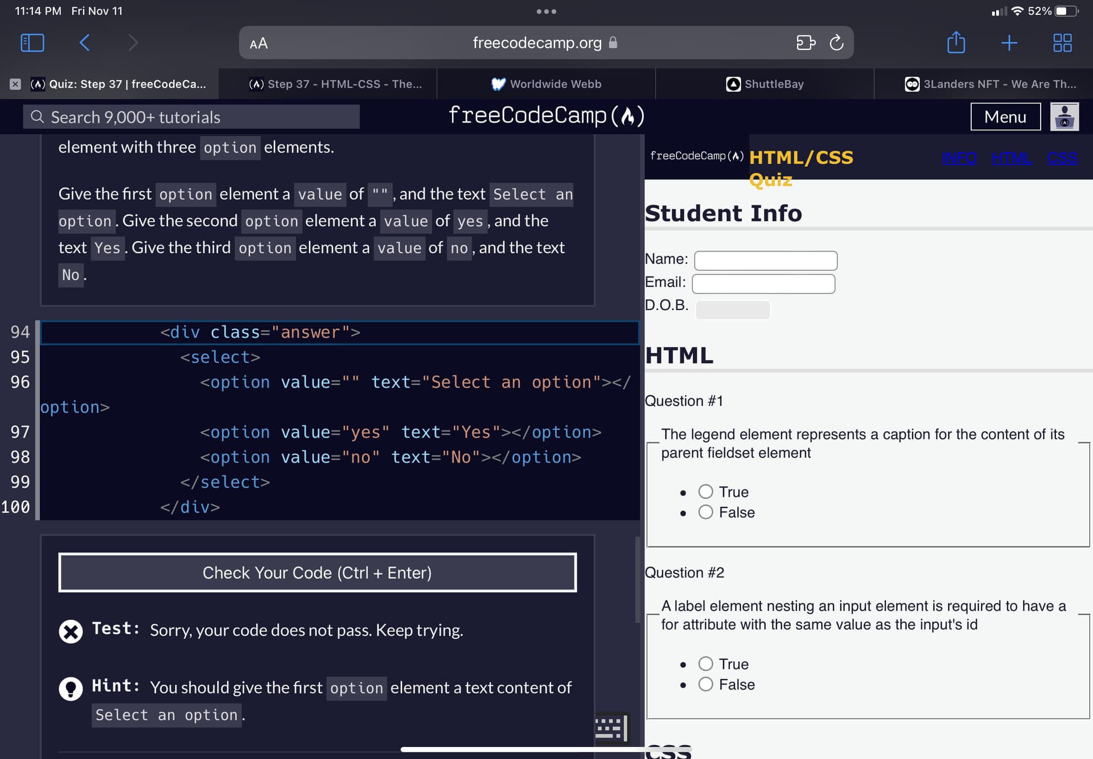Tap the address bar lock icon

coord(613,43)
